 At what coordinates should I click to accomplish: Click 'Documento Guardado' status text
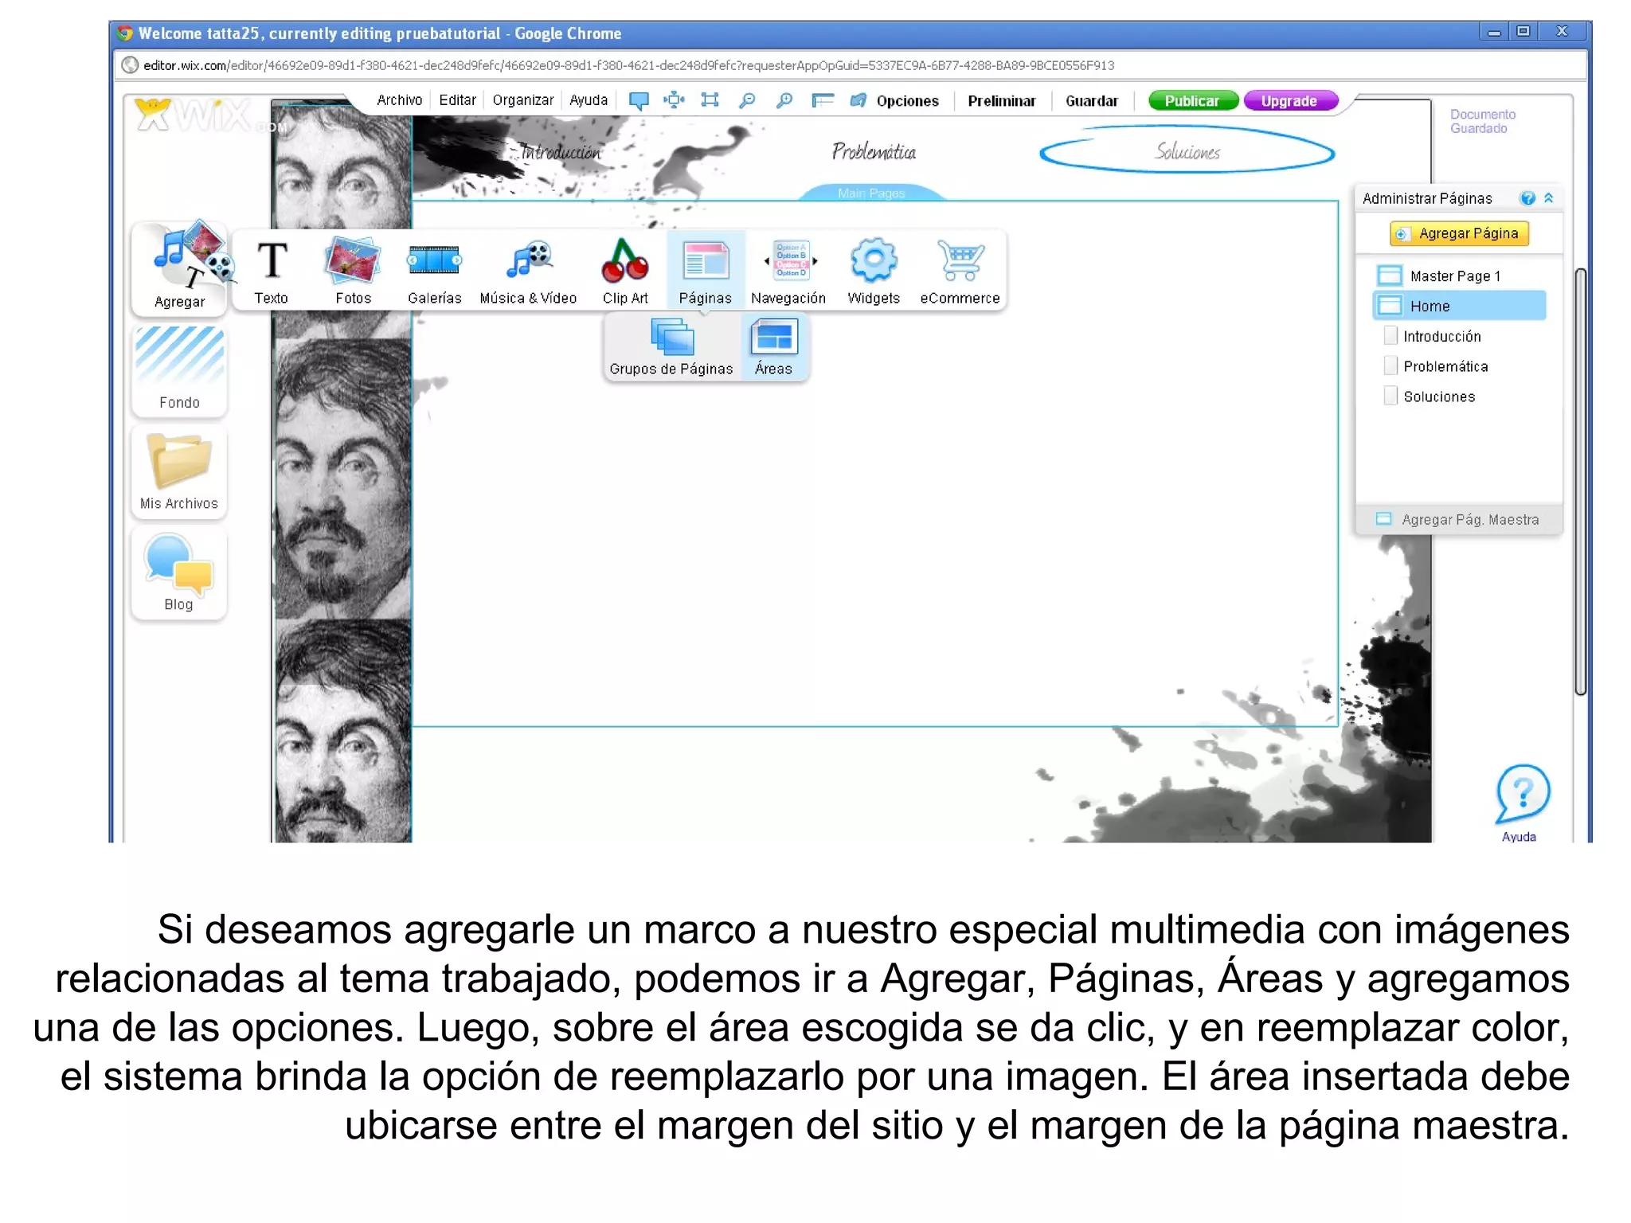click(1482, 121)
